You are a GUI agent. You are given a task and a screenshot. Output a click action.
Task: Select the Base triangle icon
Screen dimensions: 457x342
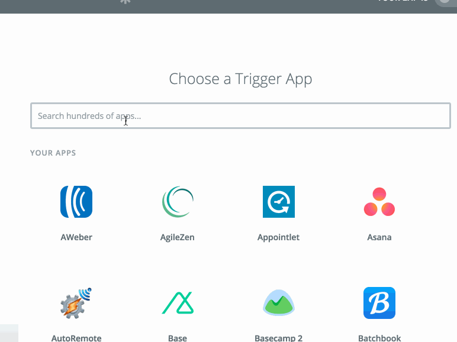(x=178, y=303)
